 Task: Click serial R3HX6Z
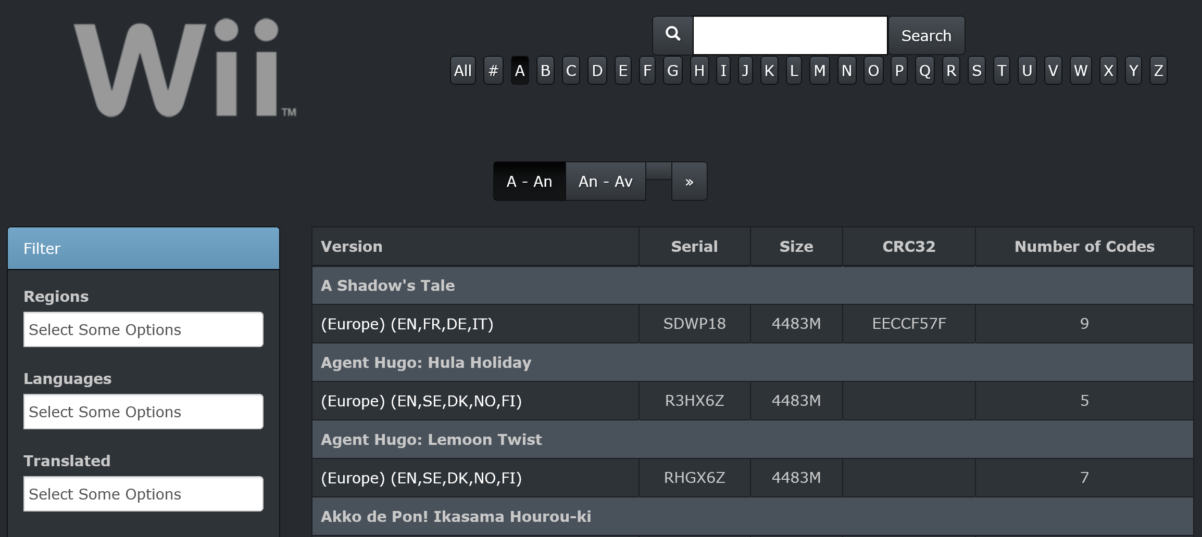pos(694,401)
